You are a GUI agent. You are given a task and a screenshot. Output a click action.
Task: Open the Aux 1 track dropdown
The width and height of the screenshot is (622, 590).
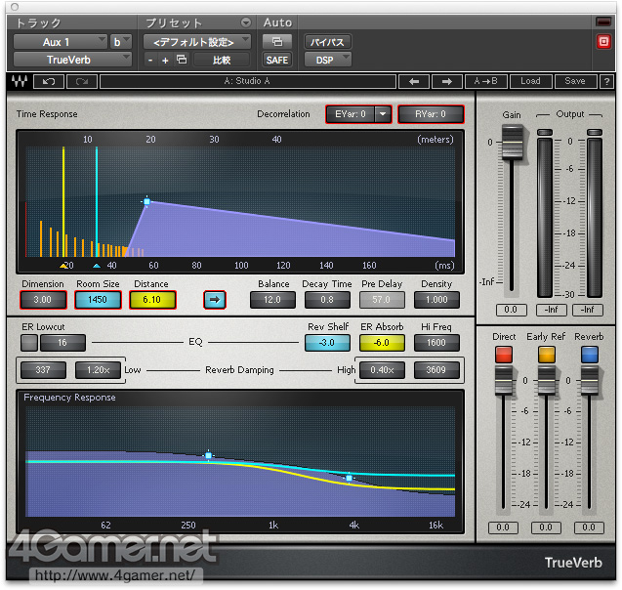tap(61, 42)
